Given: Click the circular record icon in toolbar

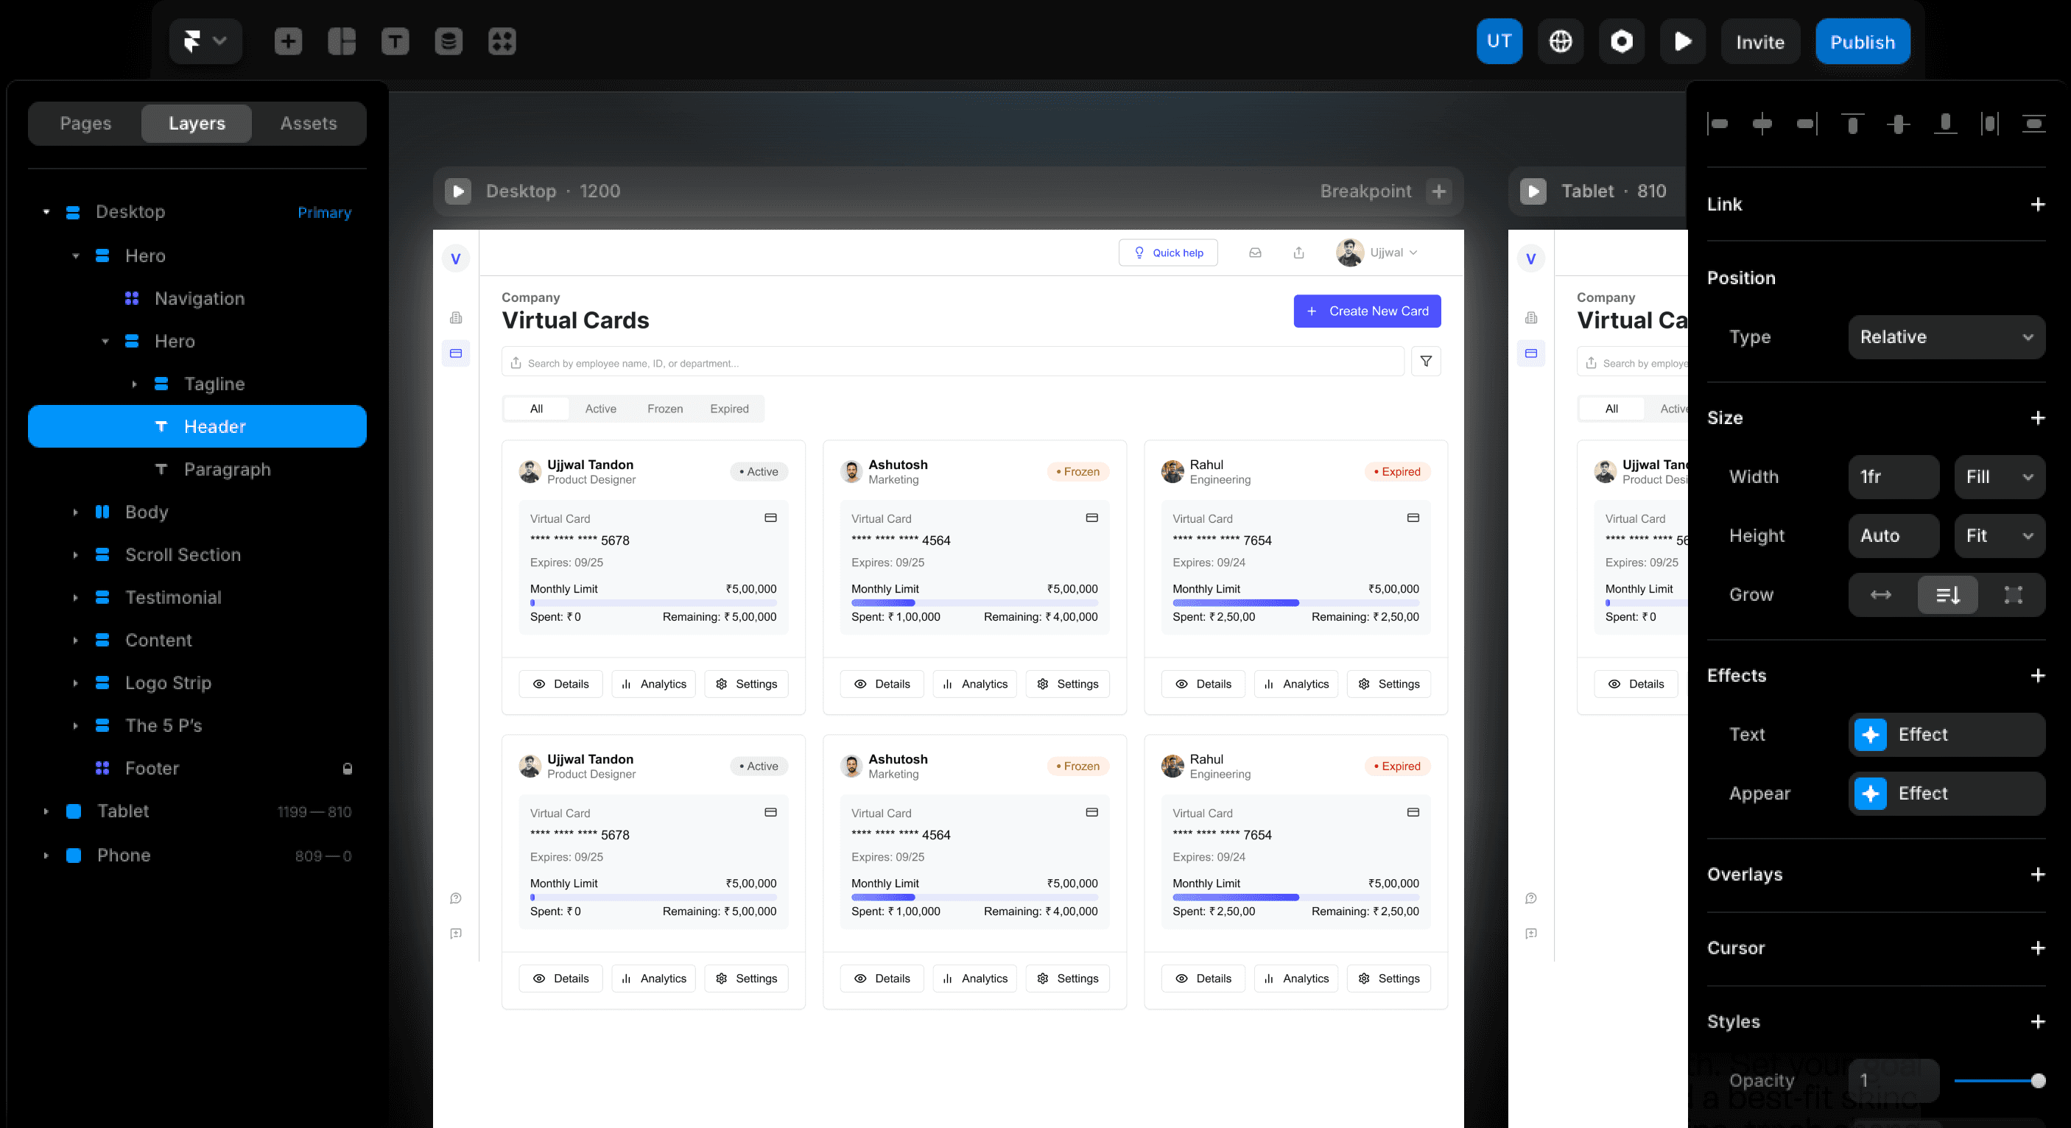Looking at the screenshot, I should pyautogui.click(x=1622, y=41).
